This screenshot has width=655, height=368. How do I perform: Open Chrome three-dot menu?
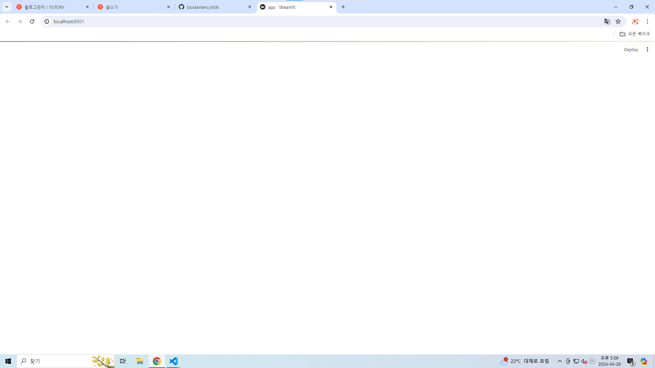click(x=647, y=21)
